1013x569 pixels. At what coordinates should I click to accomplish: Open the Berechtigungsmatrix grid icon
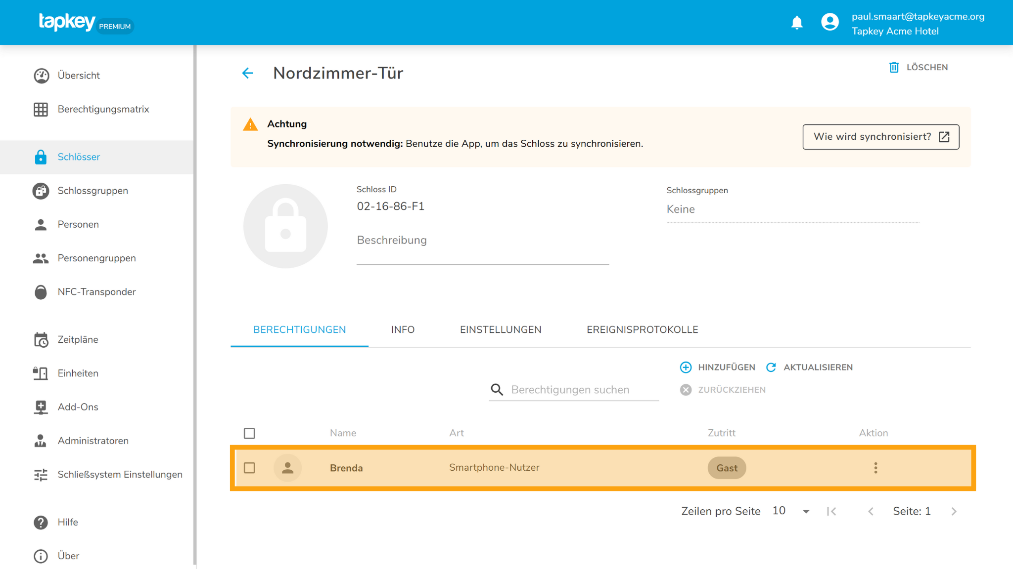coord(41,109)
